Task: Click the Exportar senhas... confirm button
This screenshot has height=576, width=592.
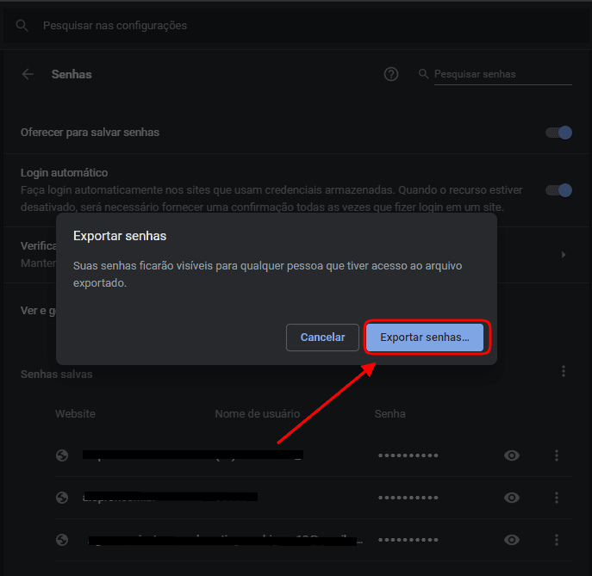Action: (x=425, y=338)
